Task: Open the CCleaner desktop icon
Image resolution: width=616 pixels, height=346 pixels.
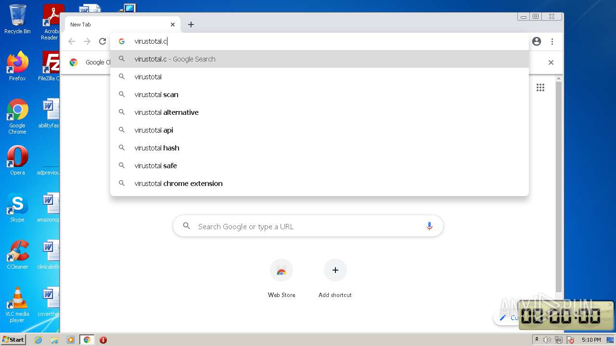Action: [x=17, y=255]
